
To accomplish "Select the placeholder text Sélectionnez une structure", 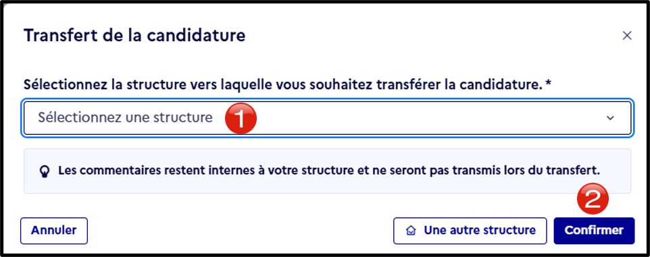I will [125, 117].
